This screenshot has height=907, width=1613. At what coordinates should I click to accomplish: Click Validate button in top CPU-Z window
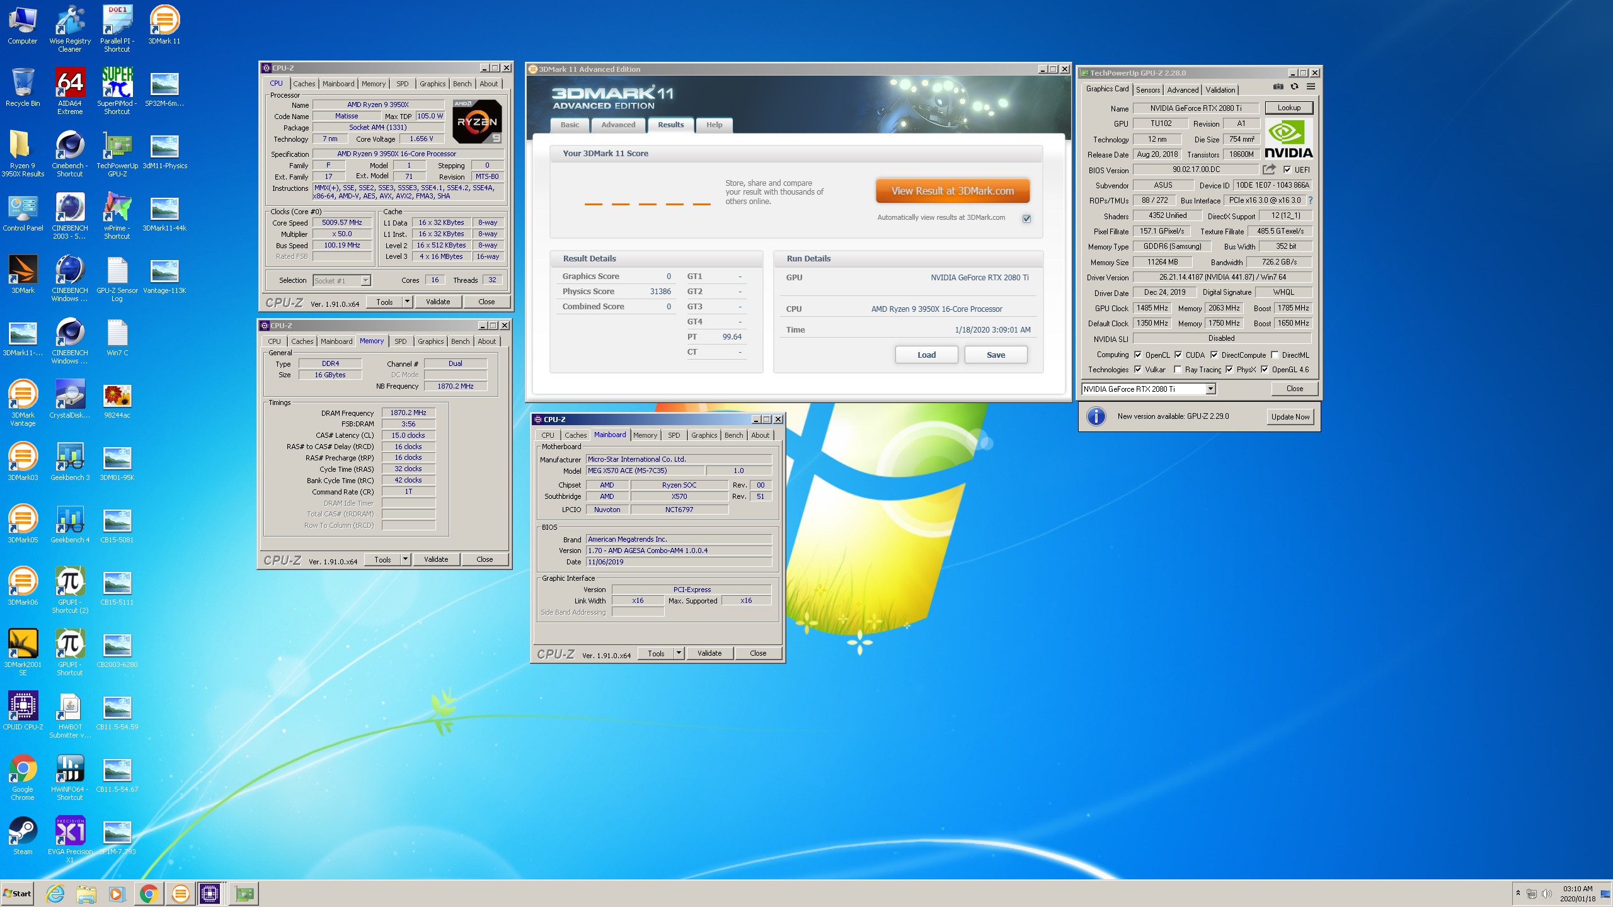[438, 302]
